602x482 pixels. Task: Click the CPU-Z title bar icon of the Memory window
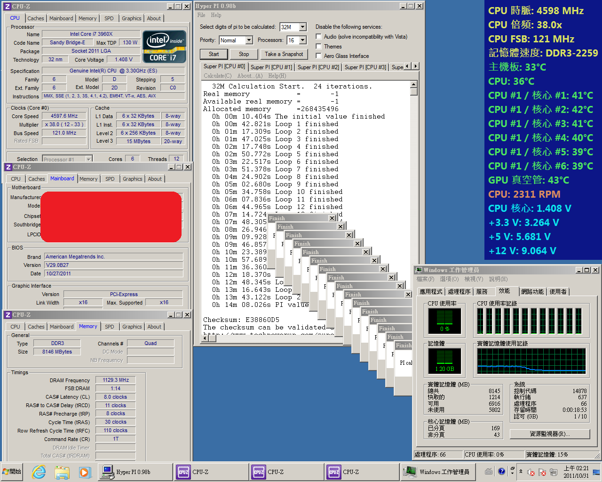8,315
